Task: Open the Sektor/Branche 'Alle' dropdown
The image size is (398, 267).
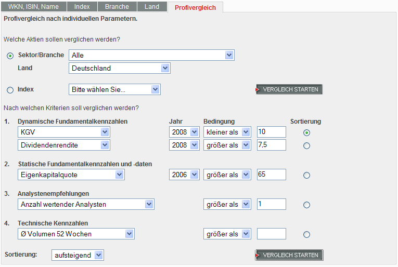Action: pyautogui.click(x=151, y=55)
